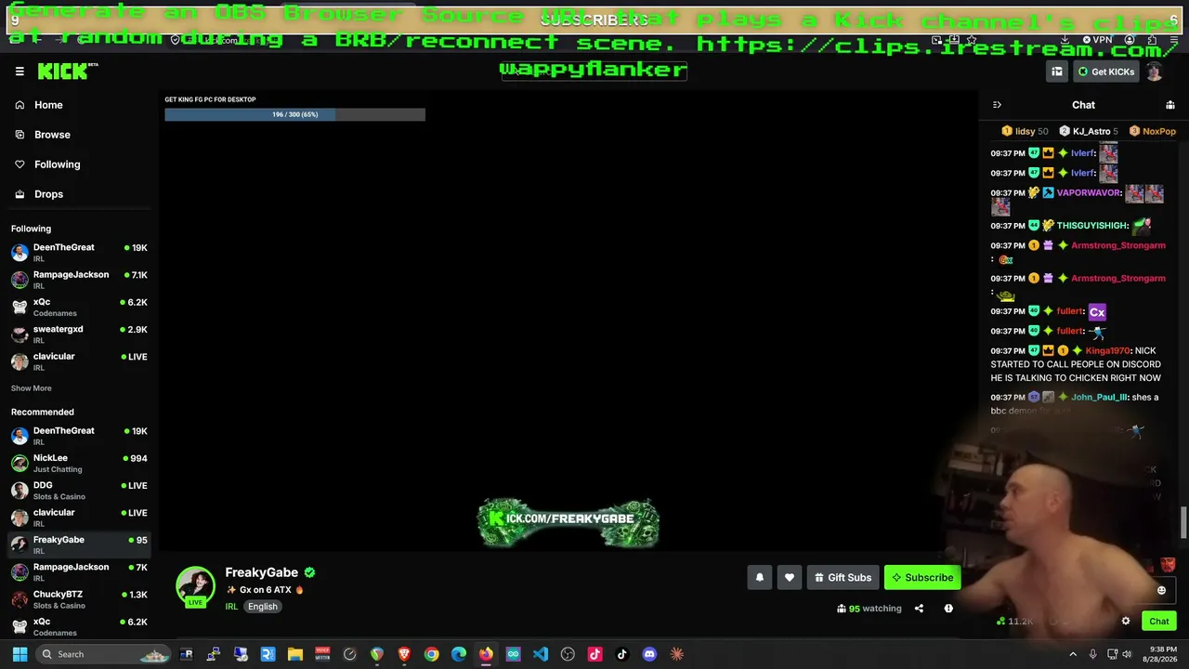This screenshot has width=1189, height=669.
Task: Share the FreakyGabe stream
Action: [919, 609]
